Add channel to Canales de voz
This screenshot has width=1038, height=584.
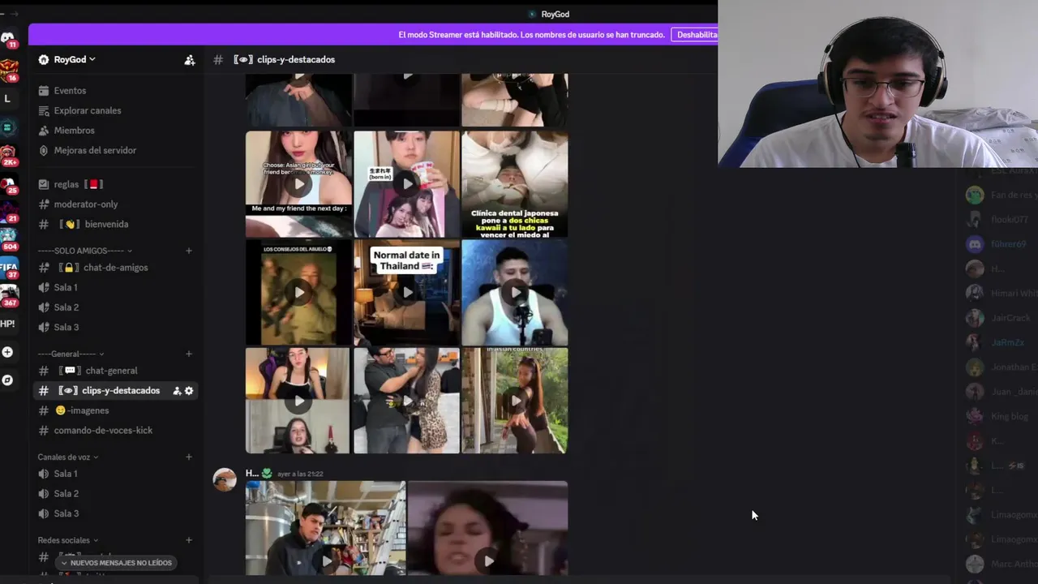[189, 457]
